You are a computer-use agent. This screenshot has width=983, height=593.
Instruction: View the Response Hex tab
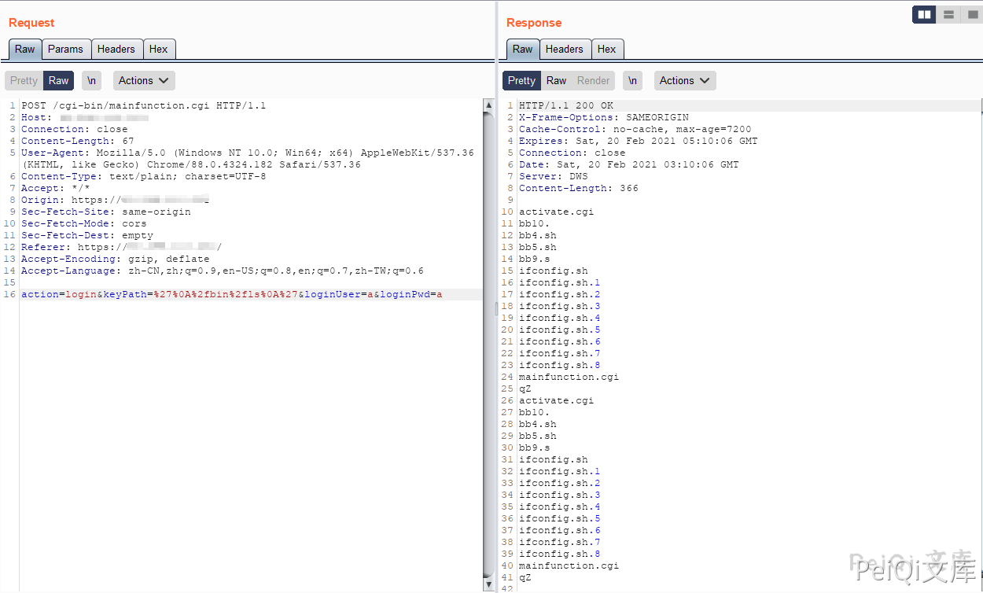coord(606,49)
